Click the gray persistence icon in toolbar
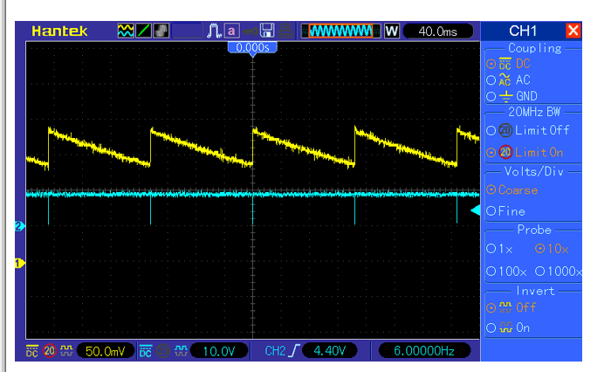 [x=161, y=31]
